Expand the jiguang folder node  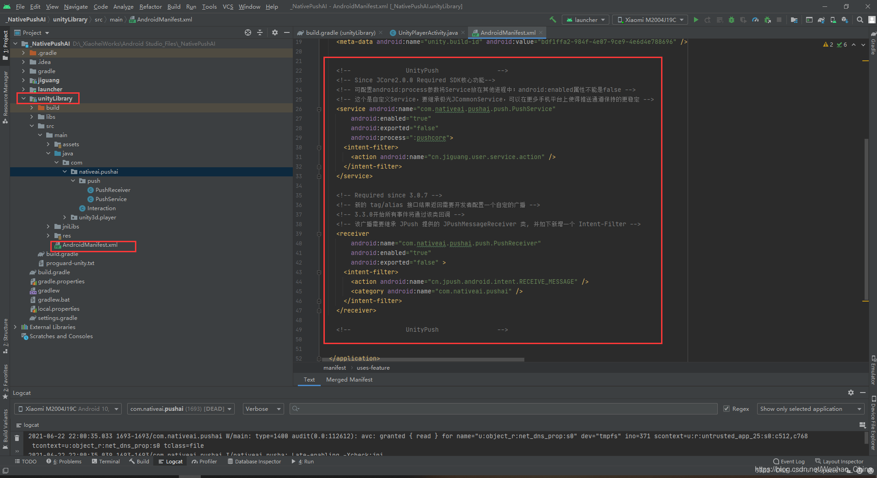tap(24, 80)
